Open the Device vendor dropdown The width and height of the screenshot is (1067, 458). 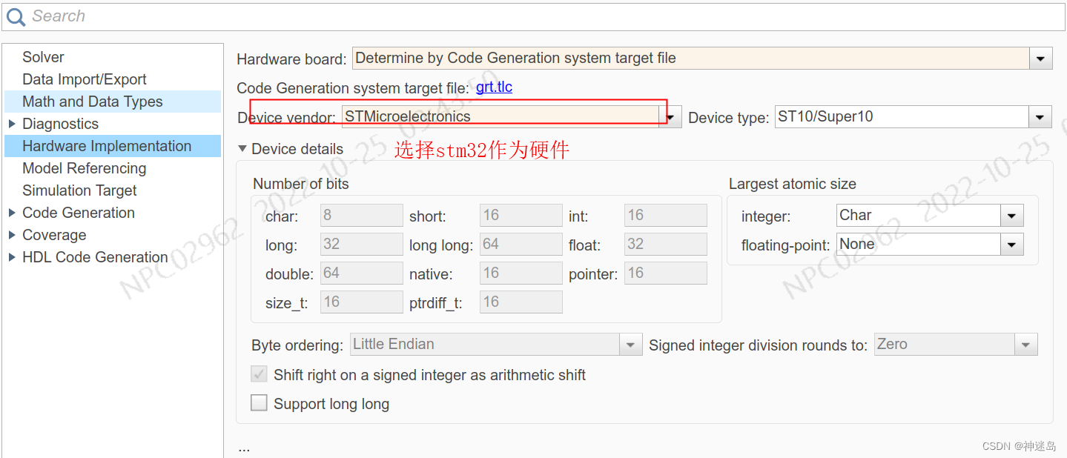pos(671,116)
